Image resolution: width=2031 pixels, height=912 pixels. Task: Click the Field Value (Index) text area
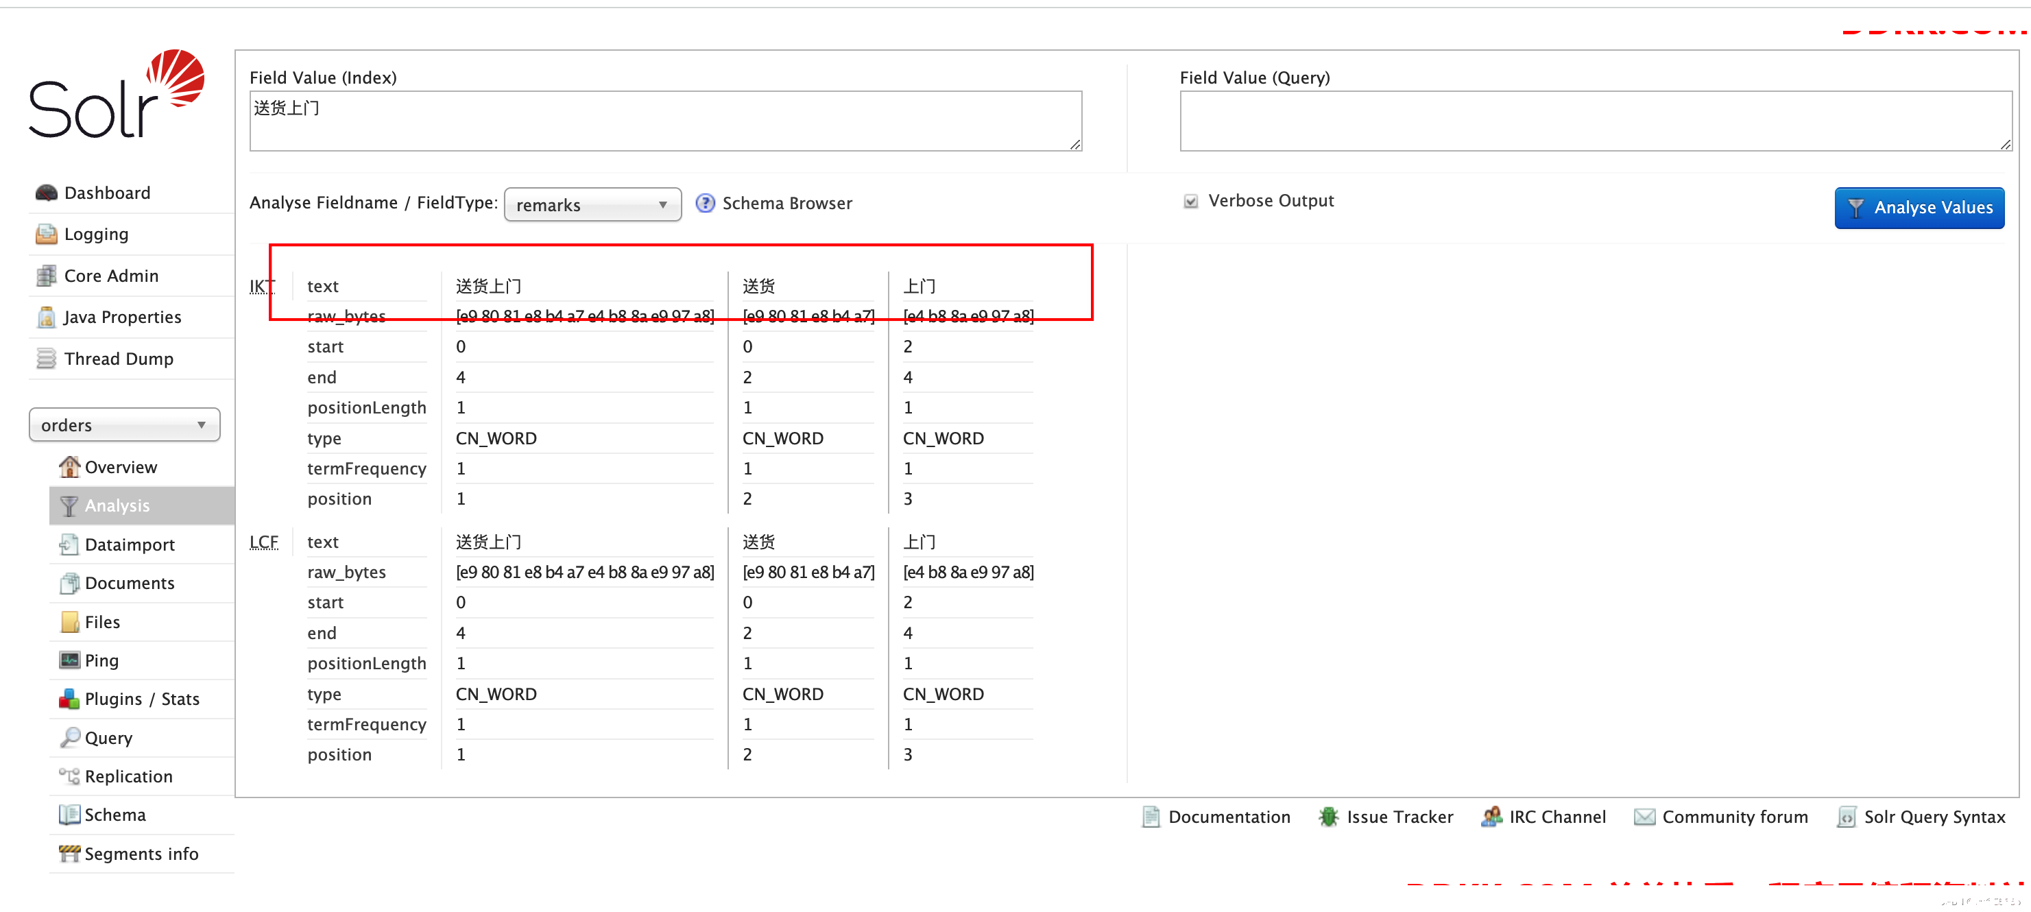665,121
